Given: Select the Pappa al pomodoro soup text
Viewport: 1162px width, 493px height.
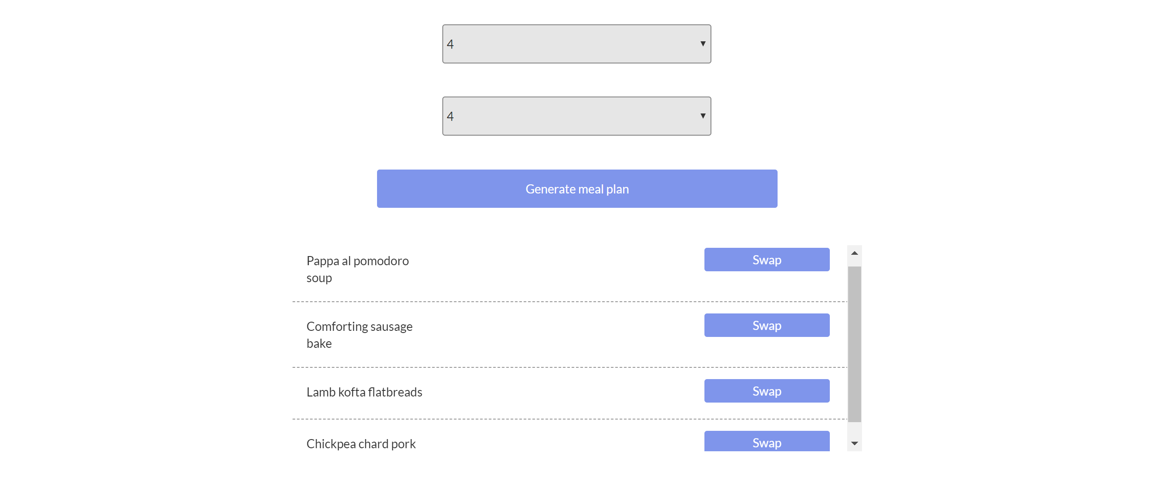Looking at the screenshot, I should pos(357,269).
